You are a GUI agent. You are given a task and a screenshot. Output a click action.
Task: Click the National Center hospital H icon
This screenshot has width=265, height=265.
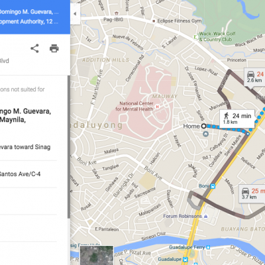(x=158, y=107)
